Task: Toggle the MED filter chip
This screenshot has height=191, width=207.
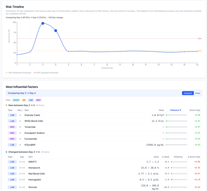Action: 38,100
